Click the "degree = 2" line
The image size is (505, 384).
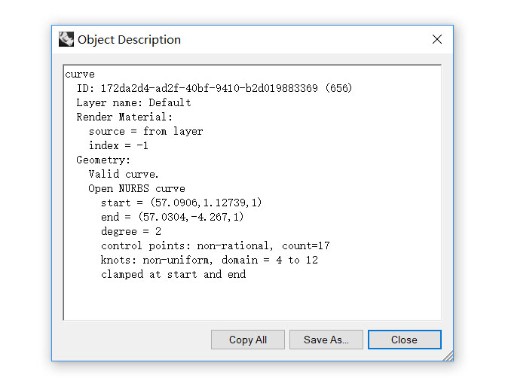[130, 232]
